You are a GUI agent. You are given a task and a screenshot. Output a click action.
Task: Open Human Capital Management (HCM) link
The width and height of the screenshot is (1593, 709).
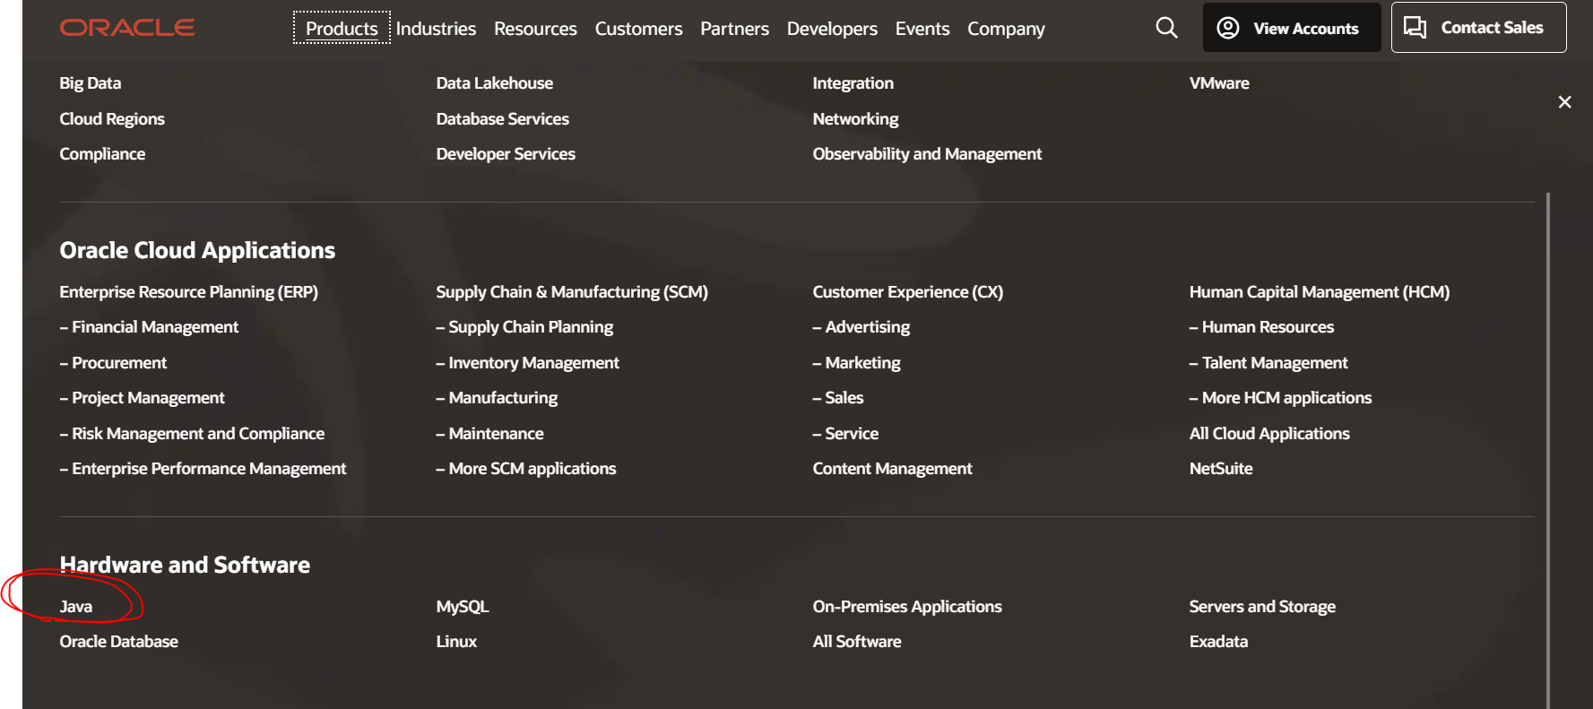[1319, 292]
